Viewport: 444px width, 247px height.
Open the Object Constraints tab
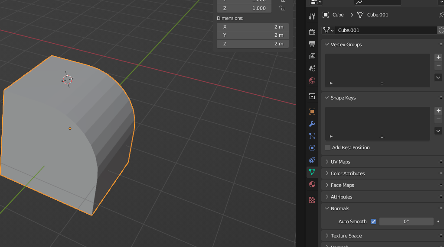click(x=312, y=160)
